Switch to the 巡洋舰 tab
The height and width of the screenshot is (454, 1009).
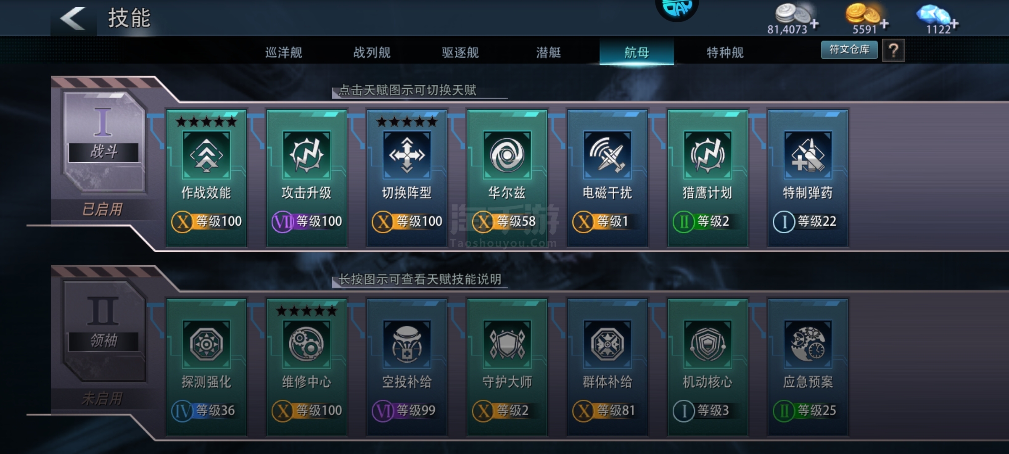point(284,53)
